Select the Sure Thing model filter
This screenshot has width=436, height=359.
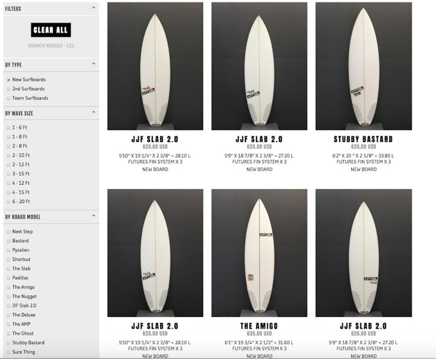click(8, 352)
